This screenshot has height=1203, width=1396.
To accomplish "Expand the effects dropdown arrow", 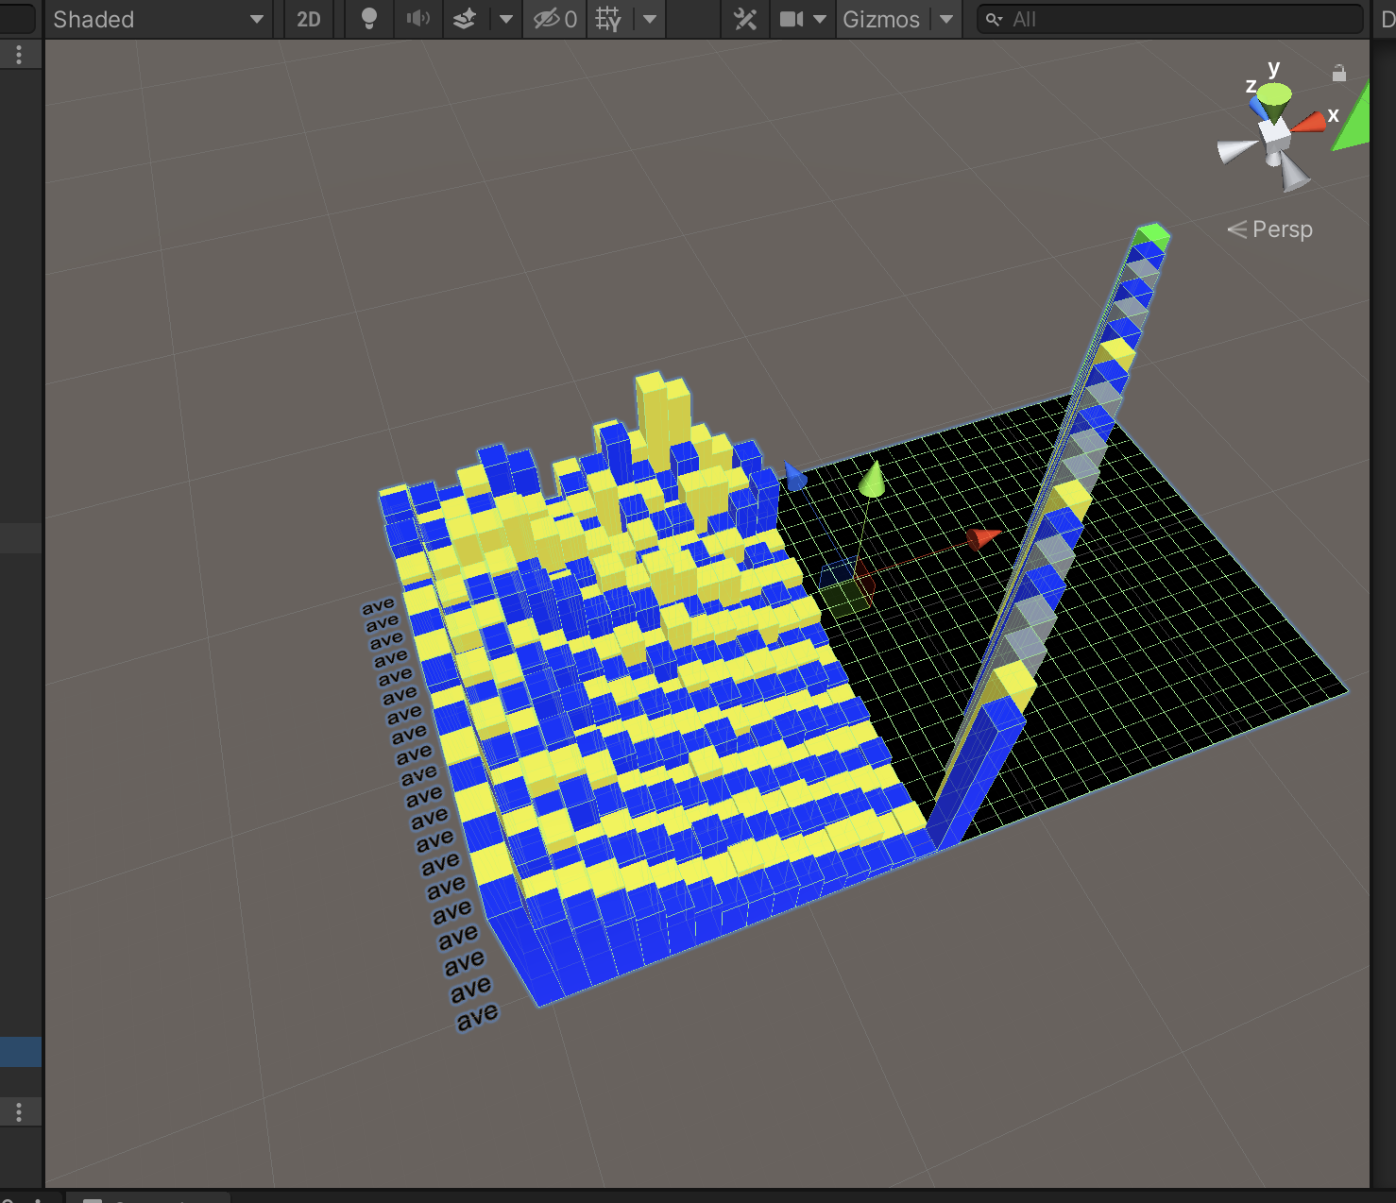I will tap(505, 19).
